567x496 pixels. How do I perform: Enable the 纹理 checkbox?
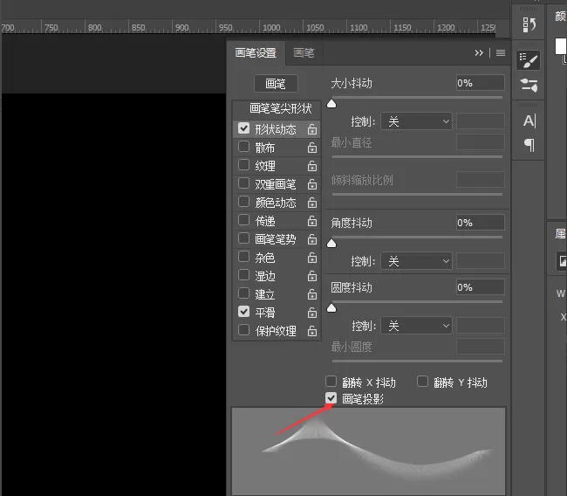pos(243,165)
